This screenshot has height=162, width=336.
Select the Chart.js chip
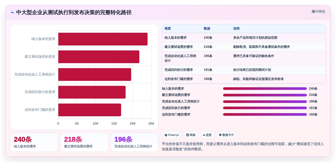tap(172, 135)
